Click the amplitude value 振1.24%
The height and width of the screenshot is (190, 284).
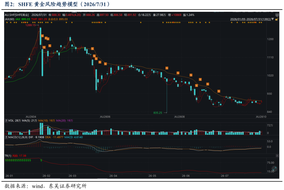189,15
